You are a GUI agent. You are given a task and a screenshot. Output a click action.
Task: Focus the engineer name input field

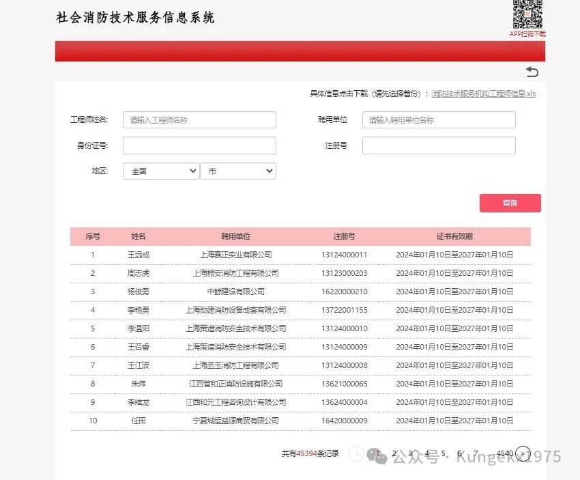coord(199,120)
